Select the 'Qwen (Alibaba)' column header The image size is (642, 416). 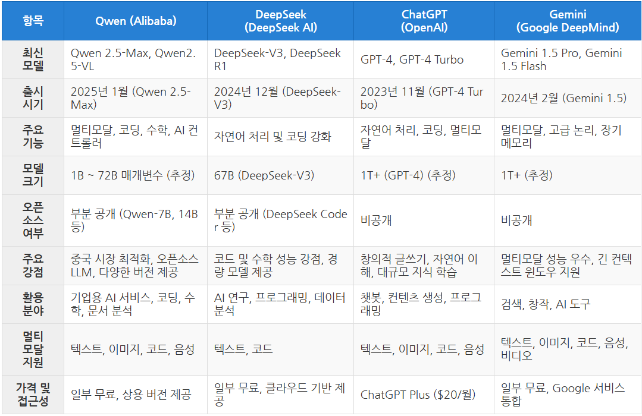click(x=136, y=20)
